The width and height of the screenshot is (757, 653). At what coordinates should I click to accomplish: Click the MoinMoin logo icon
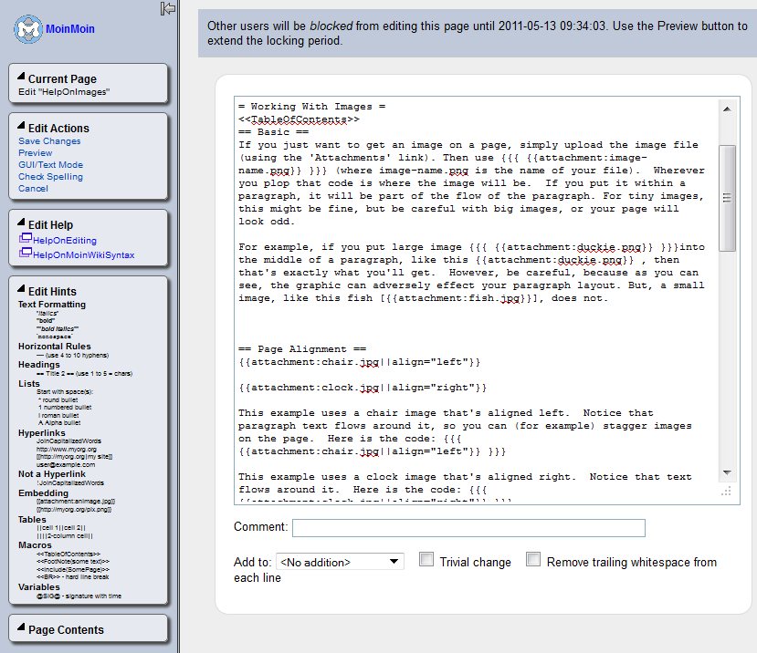(x=29, y=29)
